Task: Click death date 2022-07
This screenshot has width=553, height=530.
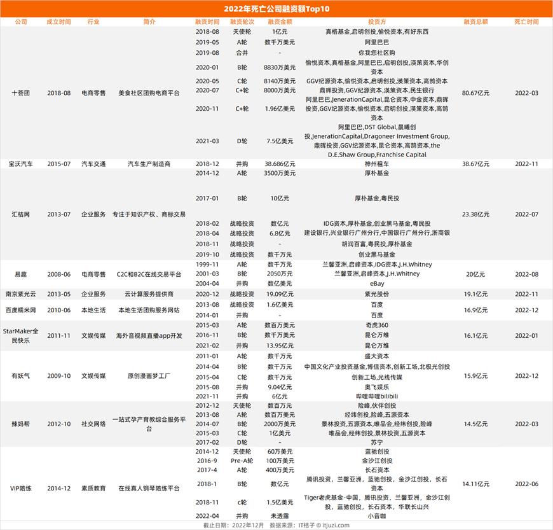Action: click(526, 214)
